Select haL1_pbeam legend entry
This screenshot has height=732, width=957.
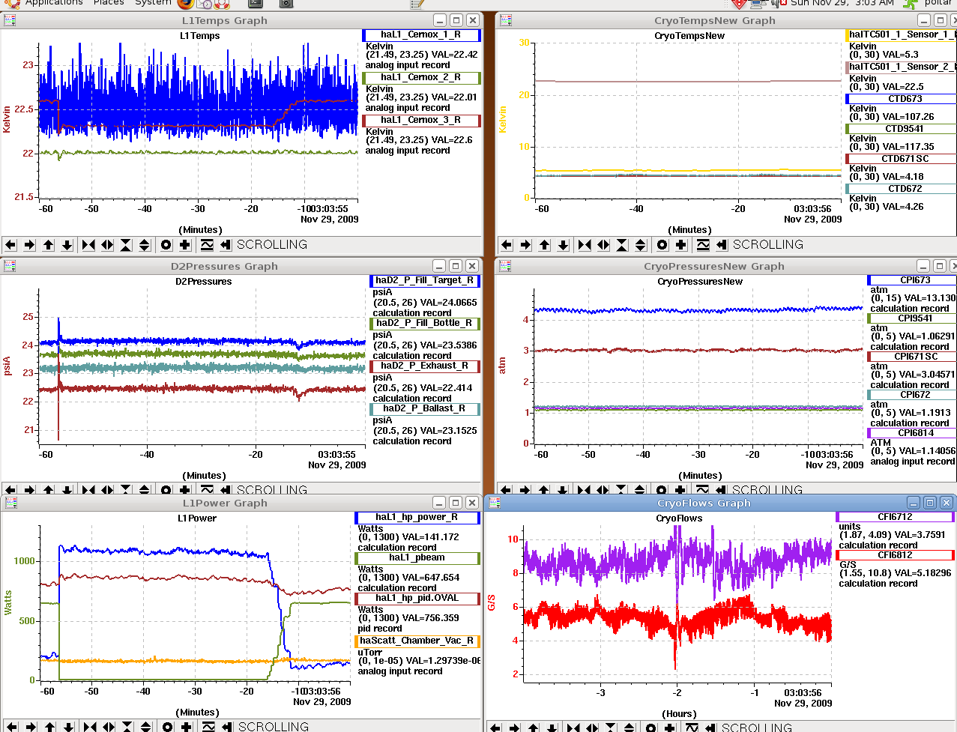pyautogui.click(x=417, y=557)
